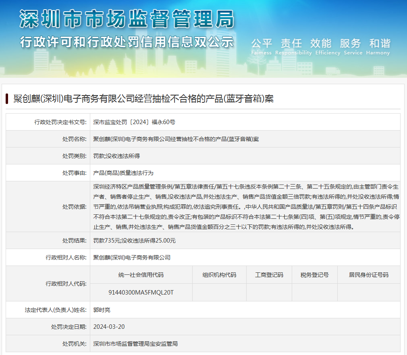Click the 处罚事由 row label

pyautogui.click(x=75, y=173)
